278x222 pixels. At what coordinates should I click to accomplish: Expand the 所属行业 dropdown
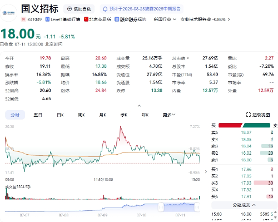[165, 19]
